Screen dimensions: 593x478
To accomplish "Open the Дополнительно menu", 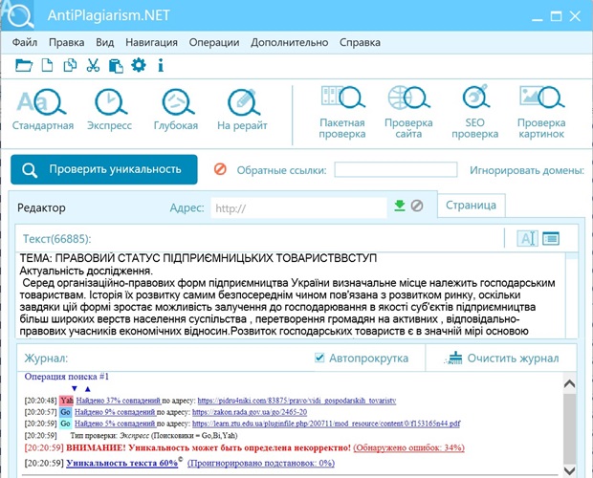I will (x=289, y=42).
